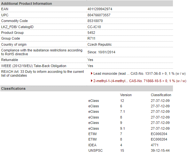The height and width of the screenshot is (153, 187).
Task: Select eClass version 8 classification code
Action: 160,117
